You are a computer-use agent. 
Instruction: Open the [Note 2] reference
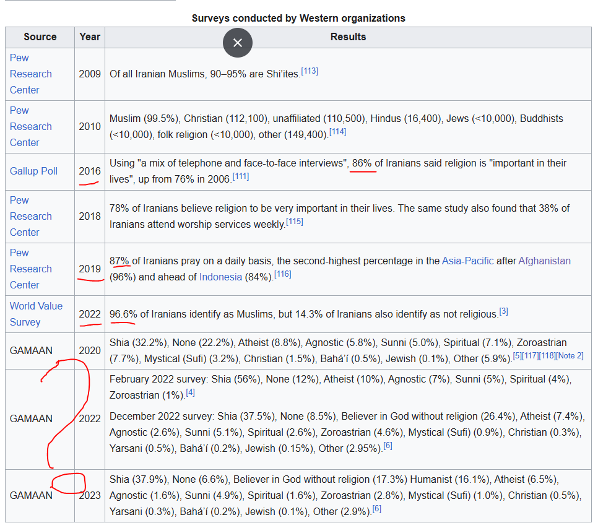pyautogui.click(x=570, y=356)
